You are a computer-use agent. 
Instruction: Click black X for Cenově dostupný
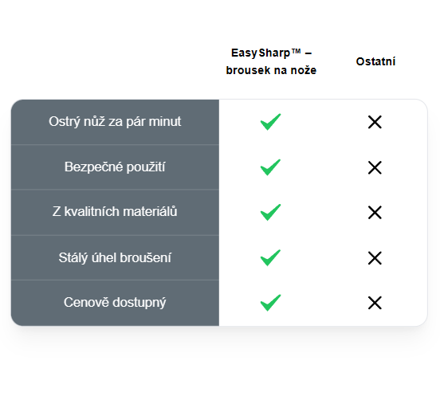pos(375,303)
